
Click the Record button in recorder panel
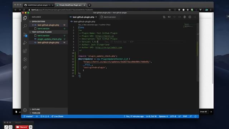(x=21, y=127)
